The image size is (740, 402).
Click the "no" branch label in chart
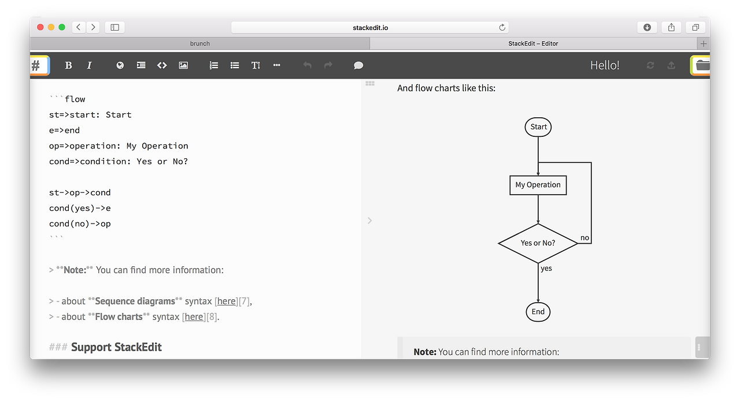point(585,238)
